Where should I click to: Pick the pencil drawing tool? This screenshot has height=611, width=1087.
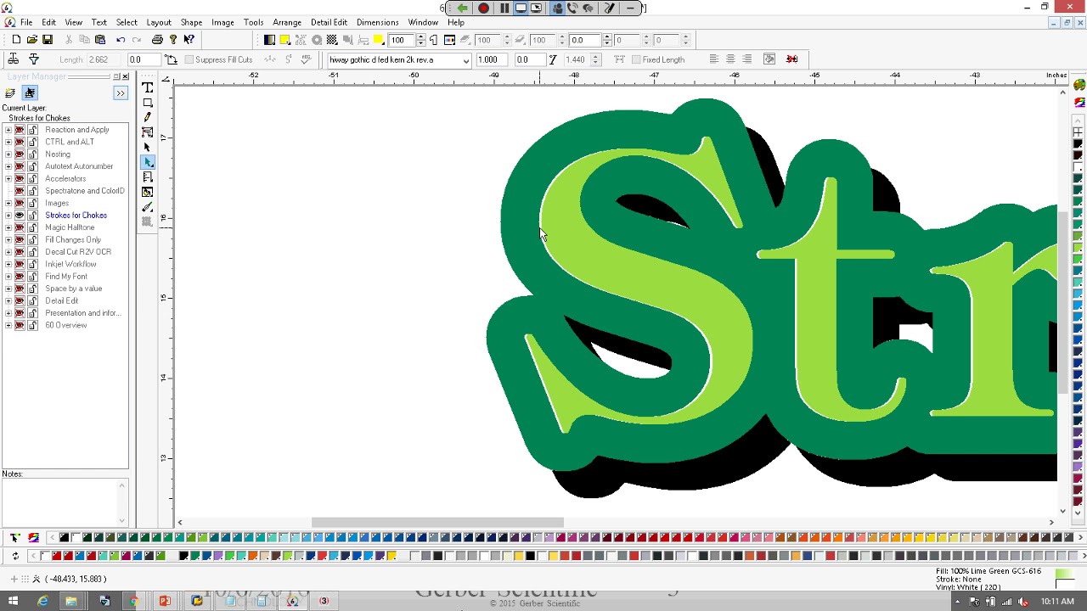coord(148,117)
